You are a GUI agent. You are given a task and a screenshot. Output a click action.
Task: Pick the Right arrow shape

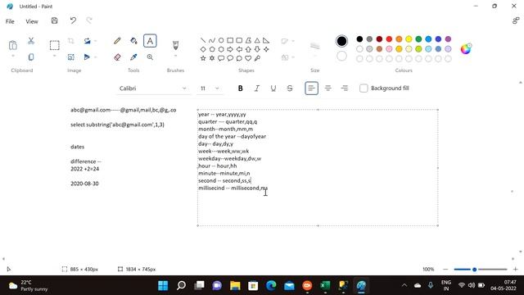(x=230, y=49)
